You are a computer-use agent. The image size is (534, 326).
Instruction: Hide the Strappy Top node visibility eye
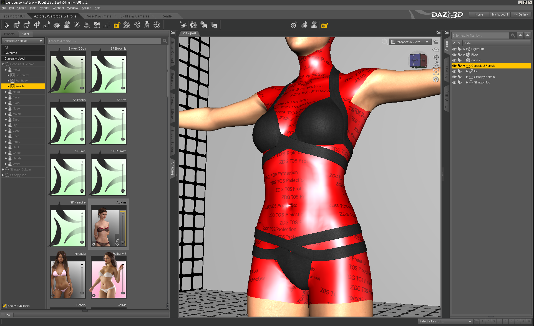coord(454,82)
